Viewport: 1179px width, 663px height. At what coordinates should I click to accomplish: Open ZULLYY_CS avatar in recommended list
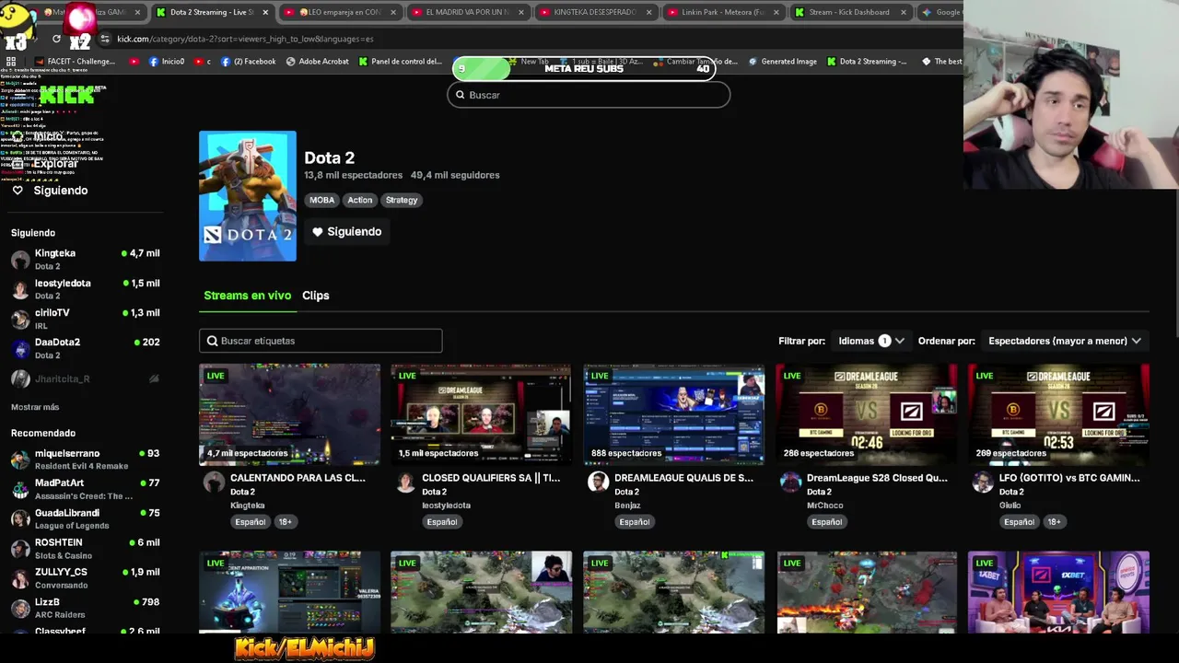tap(20, 578)
